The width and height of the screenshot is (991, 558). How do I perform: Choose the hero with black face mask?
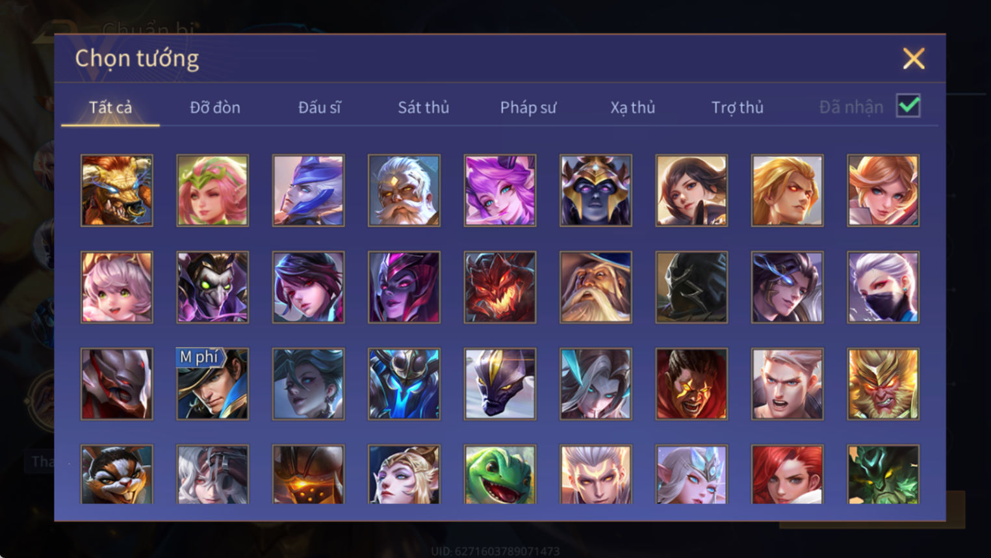pos(883,287)
